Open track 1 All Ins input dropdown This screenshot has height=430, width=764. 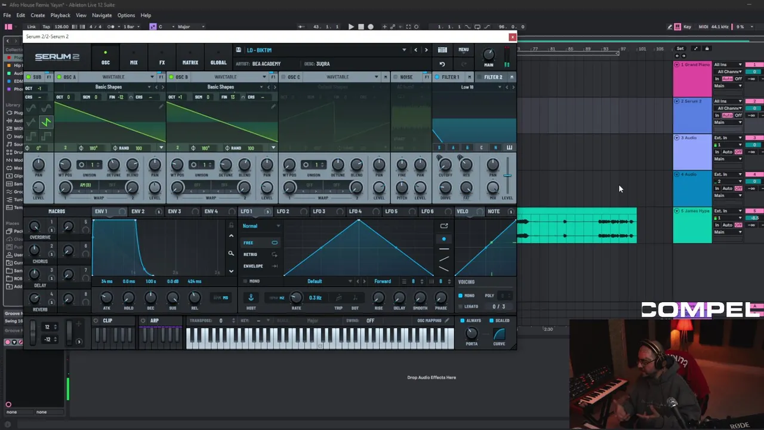(728, 64)
